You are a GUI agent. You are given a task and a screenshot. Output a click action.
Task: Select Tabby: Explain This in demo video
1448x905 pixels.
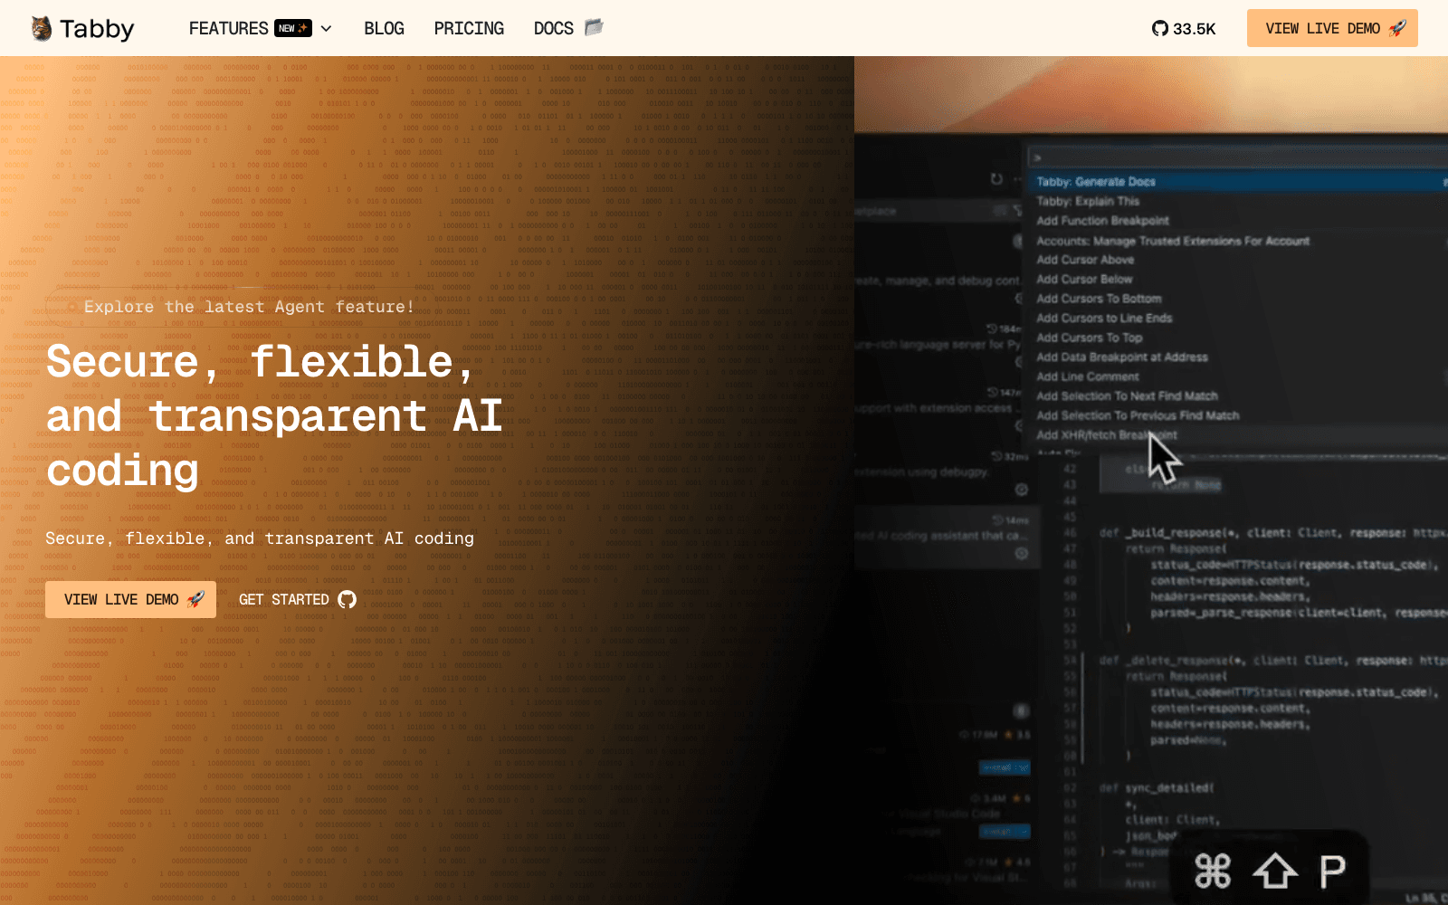pos(1087,201)
